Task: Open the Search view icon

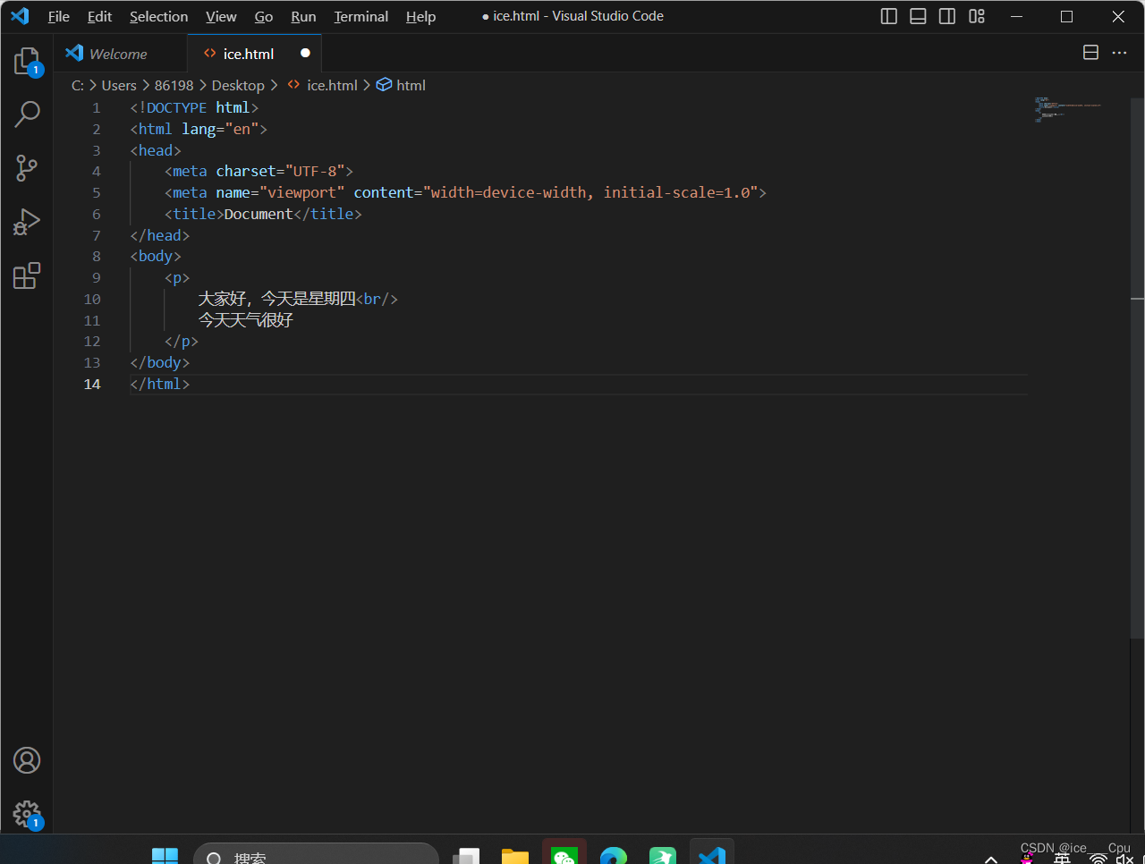Action: 27,114
